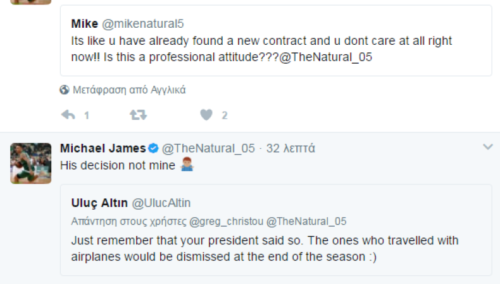Image resolution: width=500 pixels, height=284 pixels.
Task: Open Michael James's profile picture
Action: point(30,163)
